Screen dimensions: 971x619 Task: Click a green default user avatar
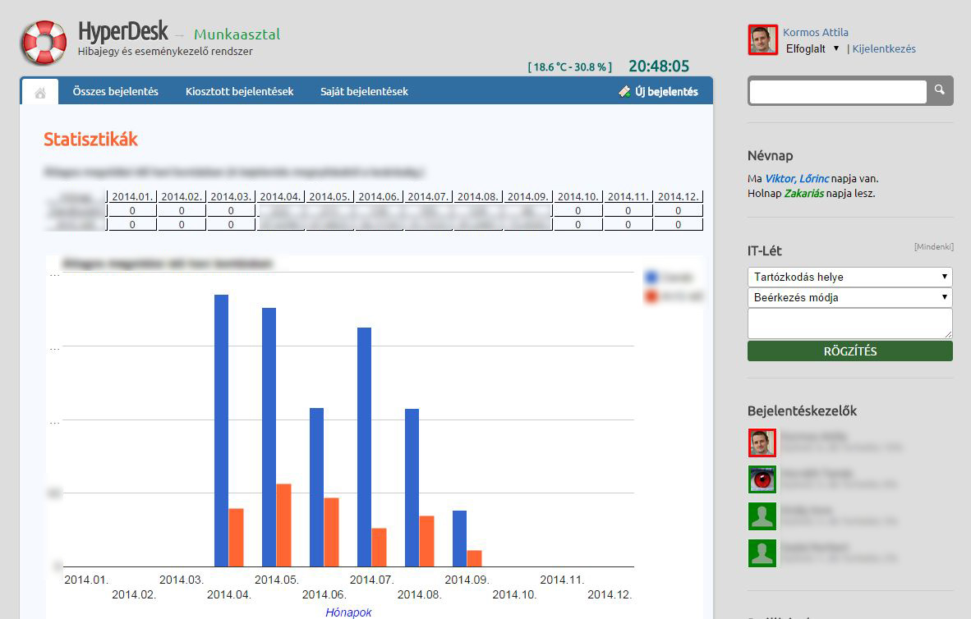762,516
